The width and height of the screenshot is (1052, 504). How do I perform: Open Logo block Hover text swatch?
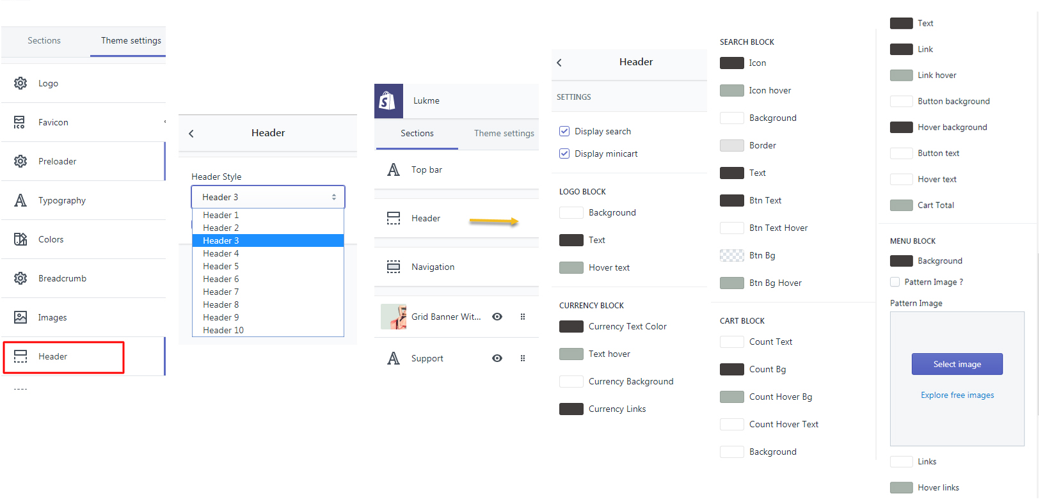tap(571, 267)
